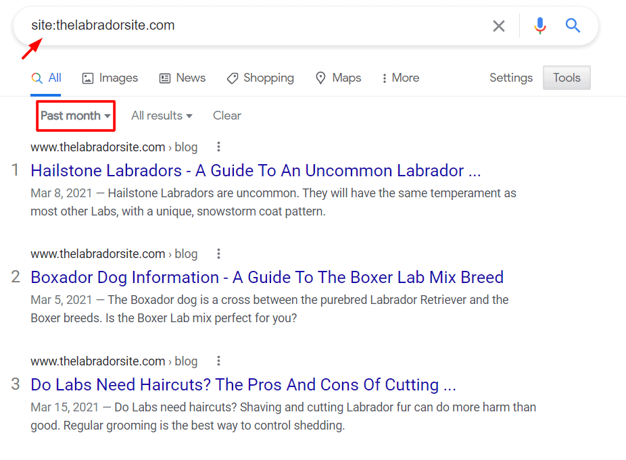
Task: Open the three-dot menu beside the Hailstone Labradors result
Action: (x=218, y=147)
